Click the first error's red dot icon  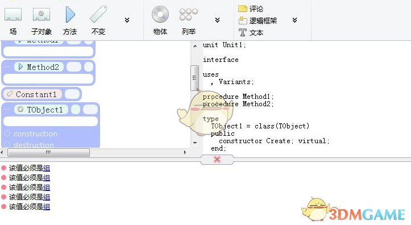click(x=3, y=168)
